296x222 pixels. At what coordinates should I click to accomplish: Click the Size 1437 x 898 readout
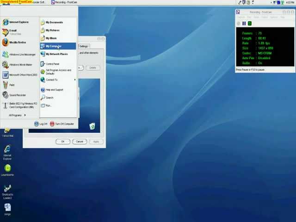tap(258, 48)
